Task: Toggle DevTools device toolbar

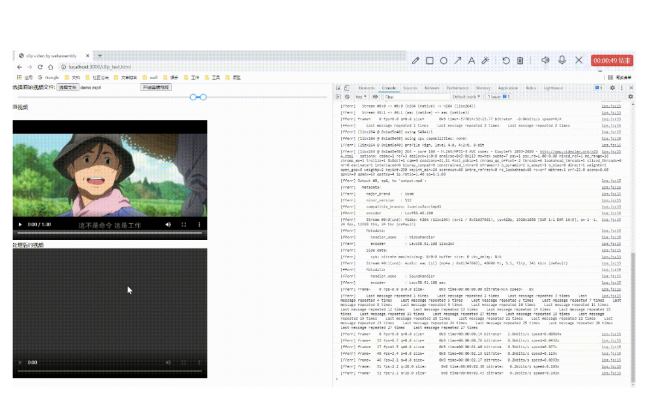Action: (x=347, y=88)
